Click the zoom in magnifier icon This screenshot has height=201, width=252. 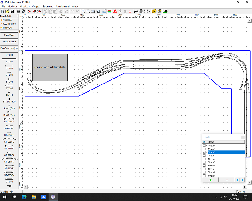pyautogui.click(x=83, y=11)
